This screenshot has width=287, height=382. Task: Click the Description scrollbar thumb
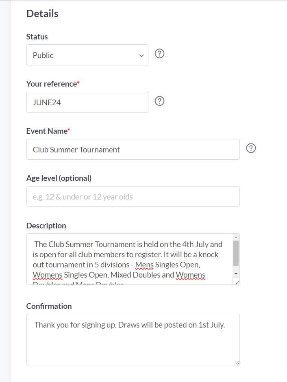(x=236, y=253)
